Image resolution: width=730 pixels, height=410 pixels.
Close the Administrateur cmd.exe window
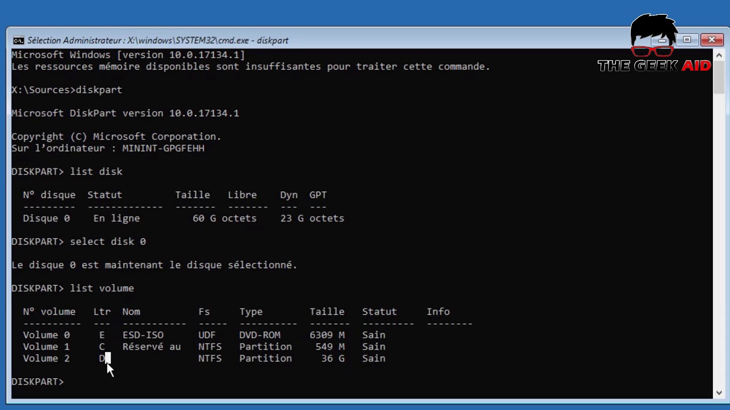[x=712, y=40]
